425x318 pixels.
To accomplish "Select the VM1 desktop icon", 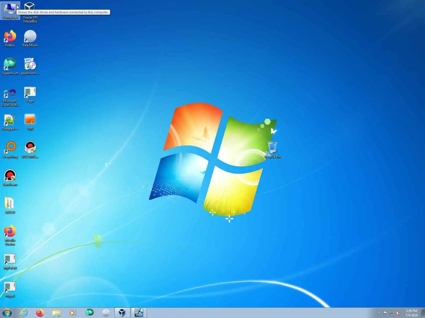I will tap(30, 122).
